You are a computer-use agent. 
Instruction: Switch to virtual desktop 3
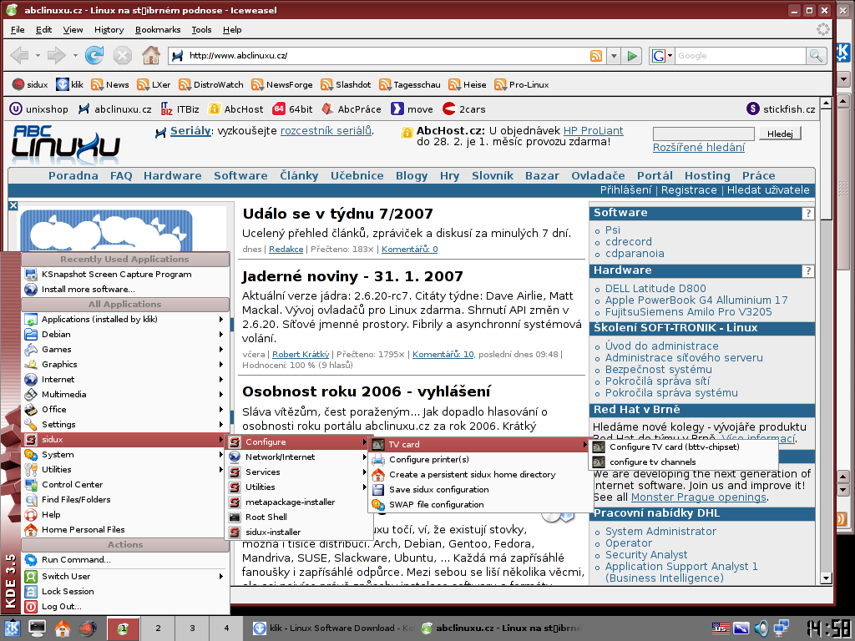[x=192, y=628]
